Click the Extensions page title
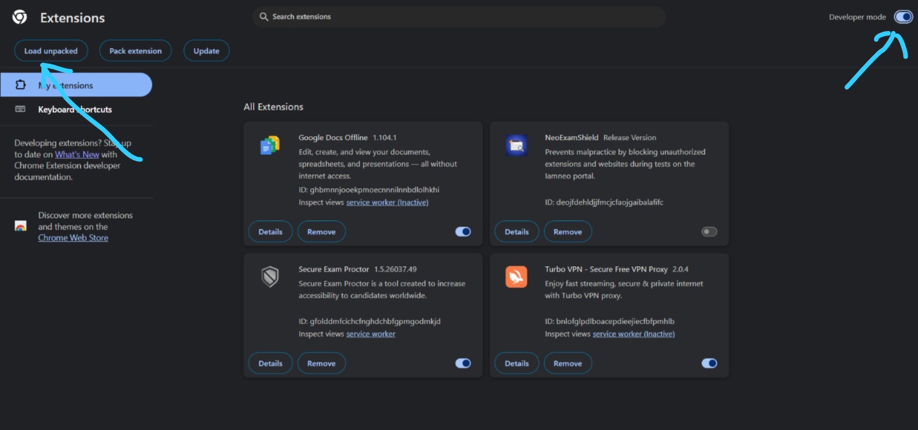The height and width of the screenshot is (430, 918). [x=72, y=18]
